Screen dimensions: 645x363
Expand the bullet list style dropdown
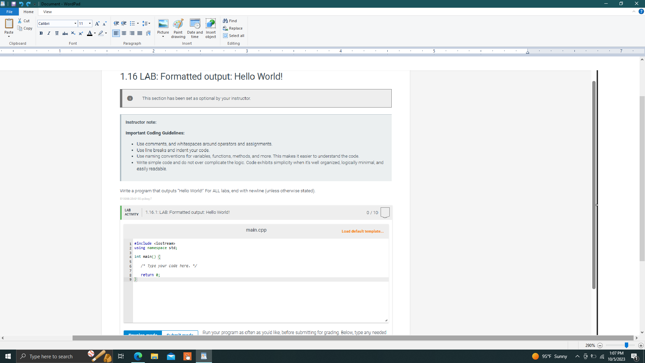138,24
